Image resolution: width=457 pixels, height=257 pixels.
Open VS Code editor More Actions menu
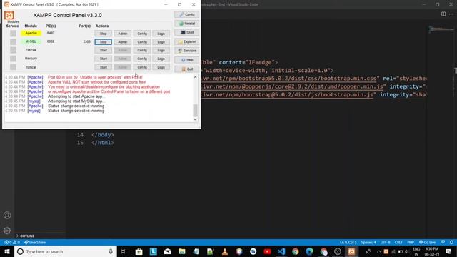451,14
